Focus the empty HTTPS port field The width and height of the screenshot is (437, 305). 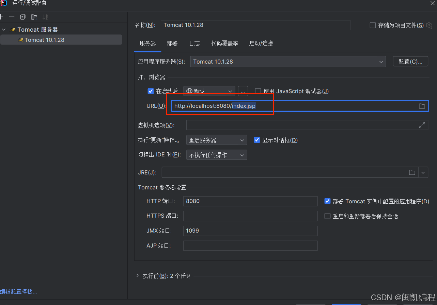250,216
